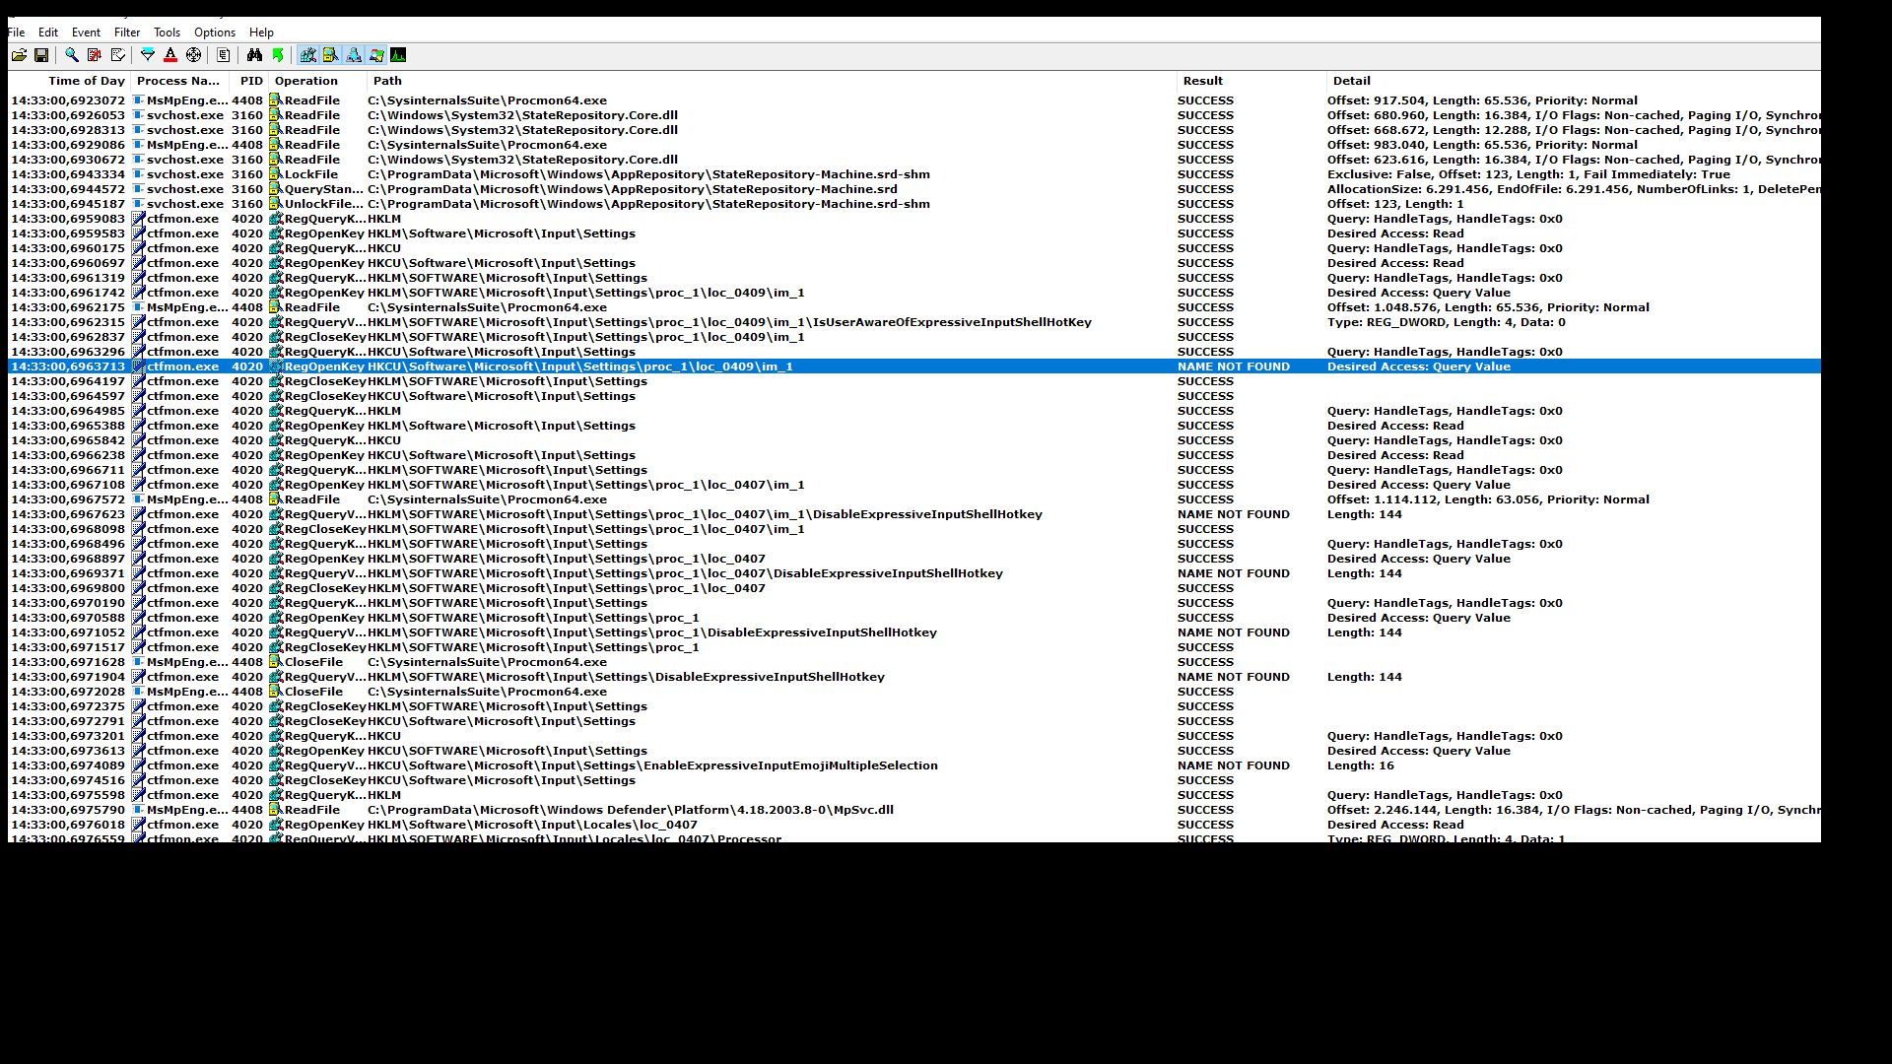Toggle Show Network Activity toolbar button
This screenshot has height=1064, width=1892.
tap(354, 55)
